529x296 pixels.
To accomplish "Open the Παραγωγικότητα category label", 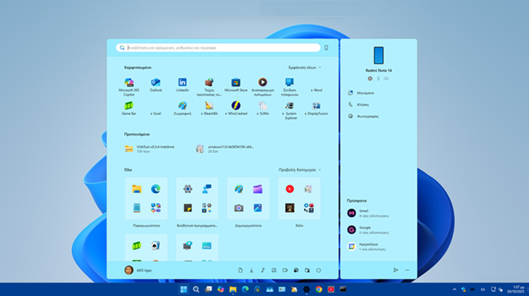I will pos(147,226).
